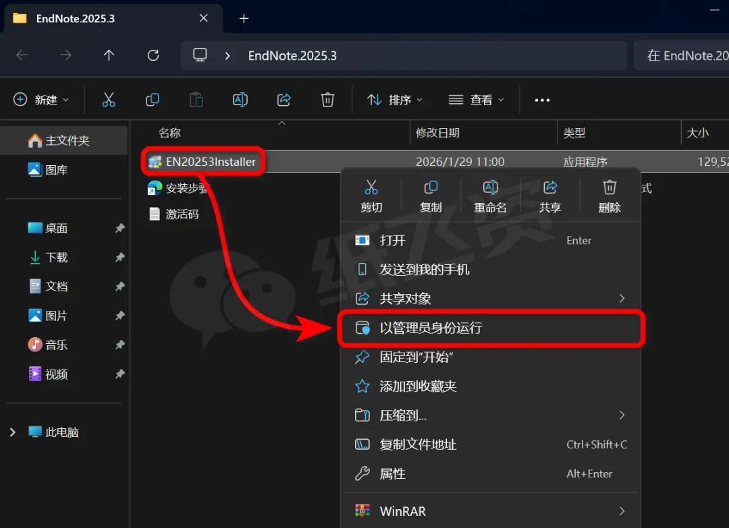This screenshot has height=528, width=729.
Task: Choose 以管理员身份运行
Action: tap(491, 328)
